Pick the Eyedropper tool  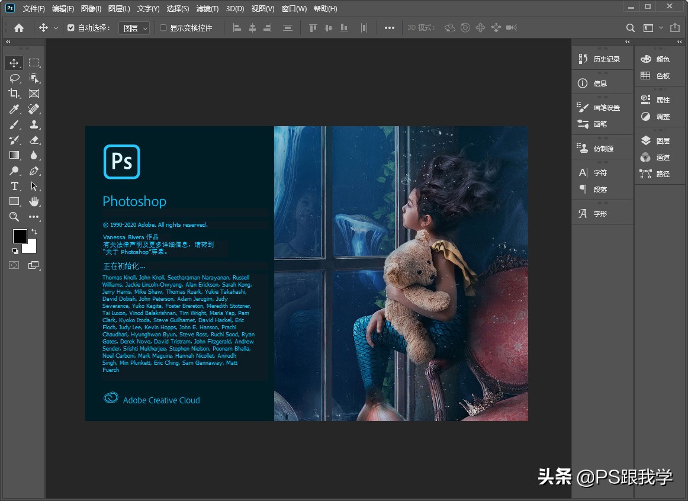13,108
